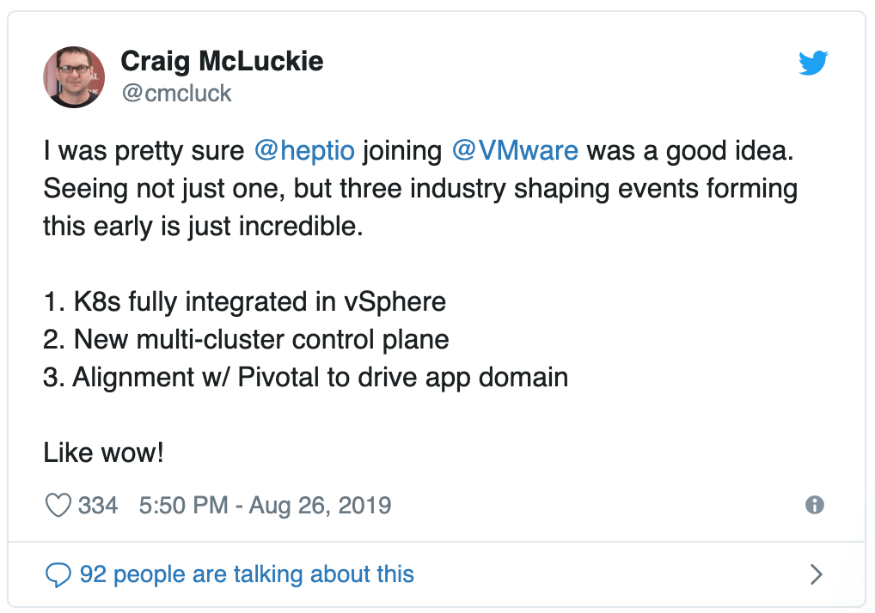Click the 'this early is just incredible' line

203,227
